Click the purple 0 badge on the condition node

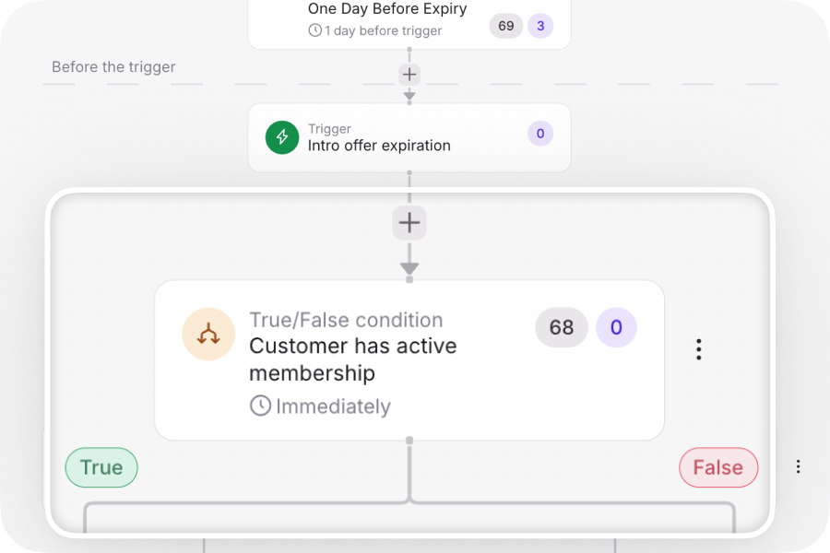point(616,327)
